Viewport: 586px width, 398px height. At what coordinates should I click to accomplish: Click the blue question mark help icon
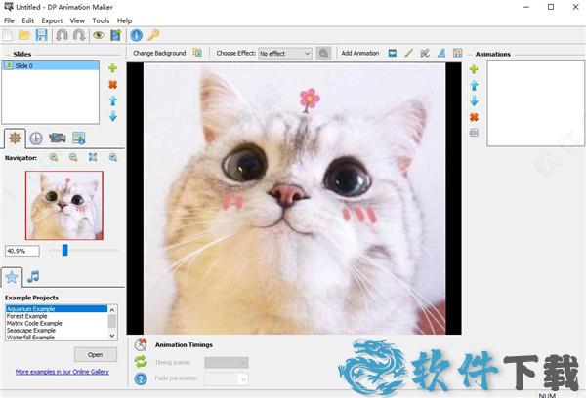(x=141, y=378)
